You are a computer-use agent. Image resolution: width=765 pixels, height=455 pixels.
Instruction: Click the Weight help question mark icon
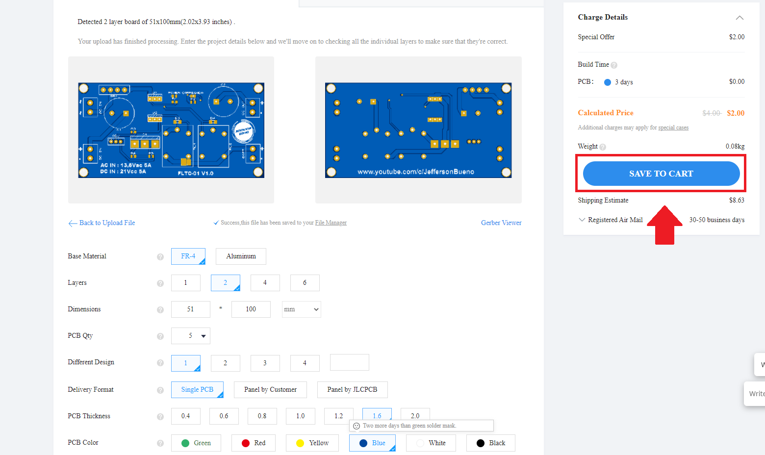coord(603,147)
